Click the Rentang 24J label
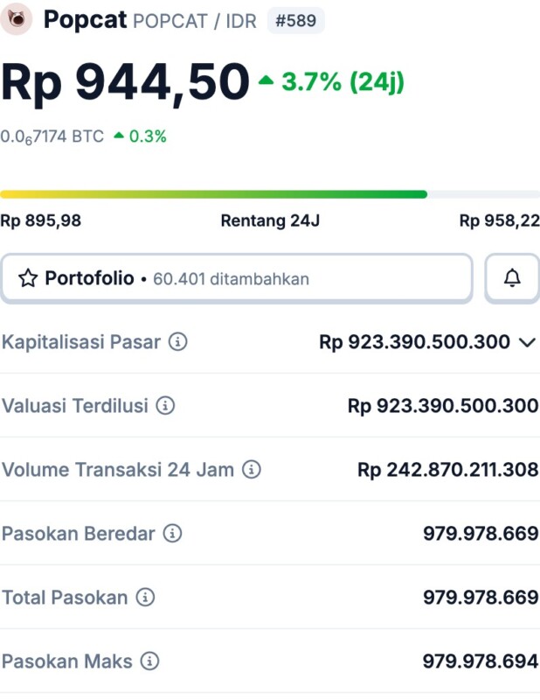Image resolution: width=540 pixels, height=700 pixels. (x=270, y=221)
